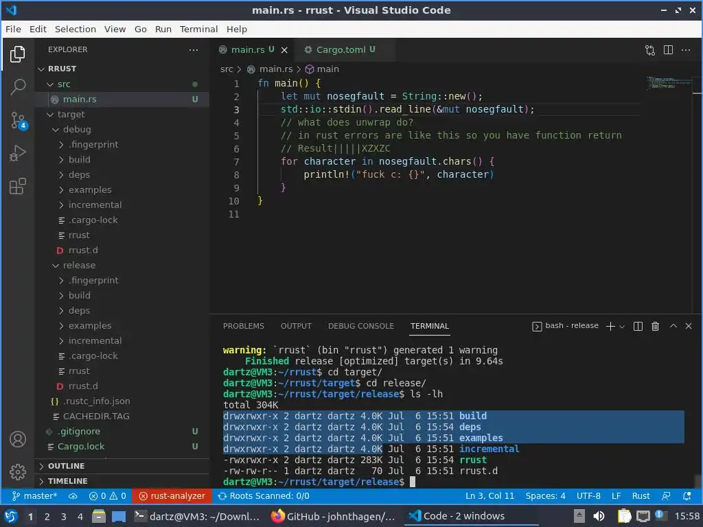Maximize the panel size with chevron

(x=673, y=326)
